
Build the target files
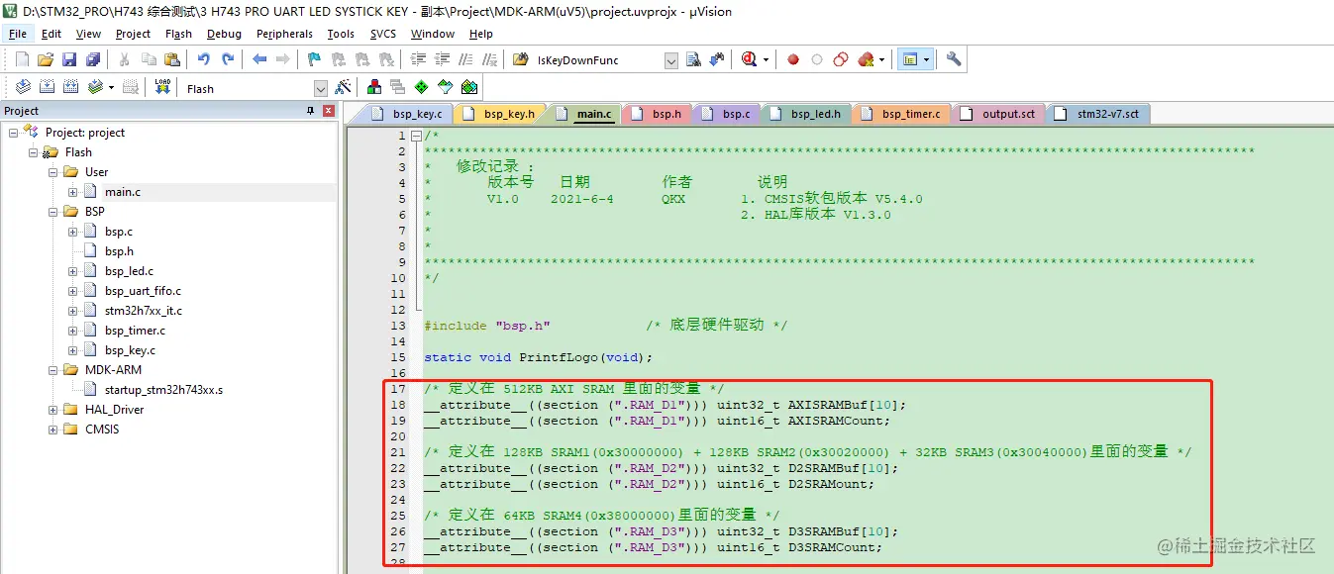(x=47, y=88)
